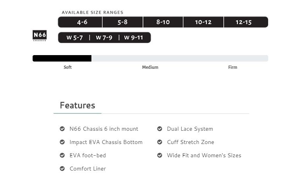Click the Firm label under flex bar
302x181 pixels.
[x=233, y=67]
